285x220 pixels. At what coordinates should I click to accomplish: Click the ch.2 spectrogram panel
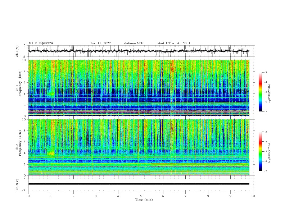(139, 147)
